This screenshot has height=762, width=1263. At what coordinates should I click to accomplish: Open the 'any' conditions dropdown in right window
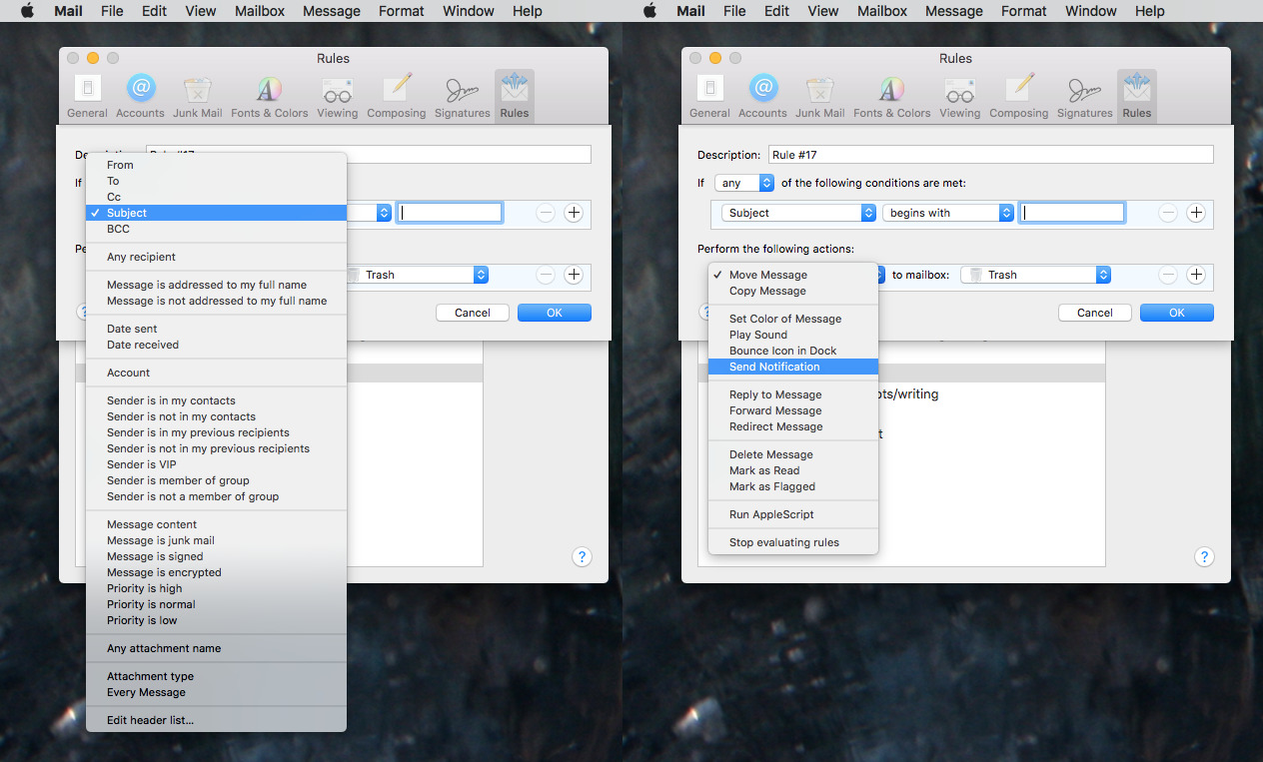click(x=745, y=183)
